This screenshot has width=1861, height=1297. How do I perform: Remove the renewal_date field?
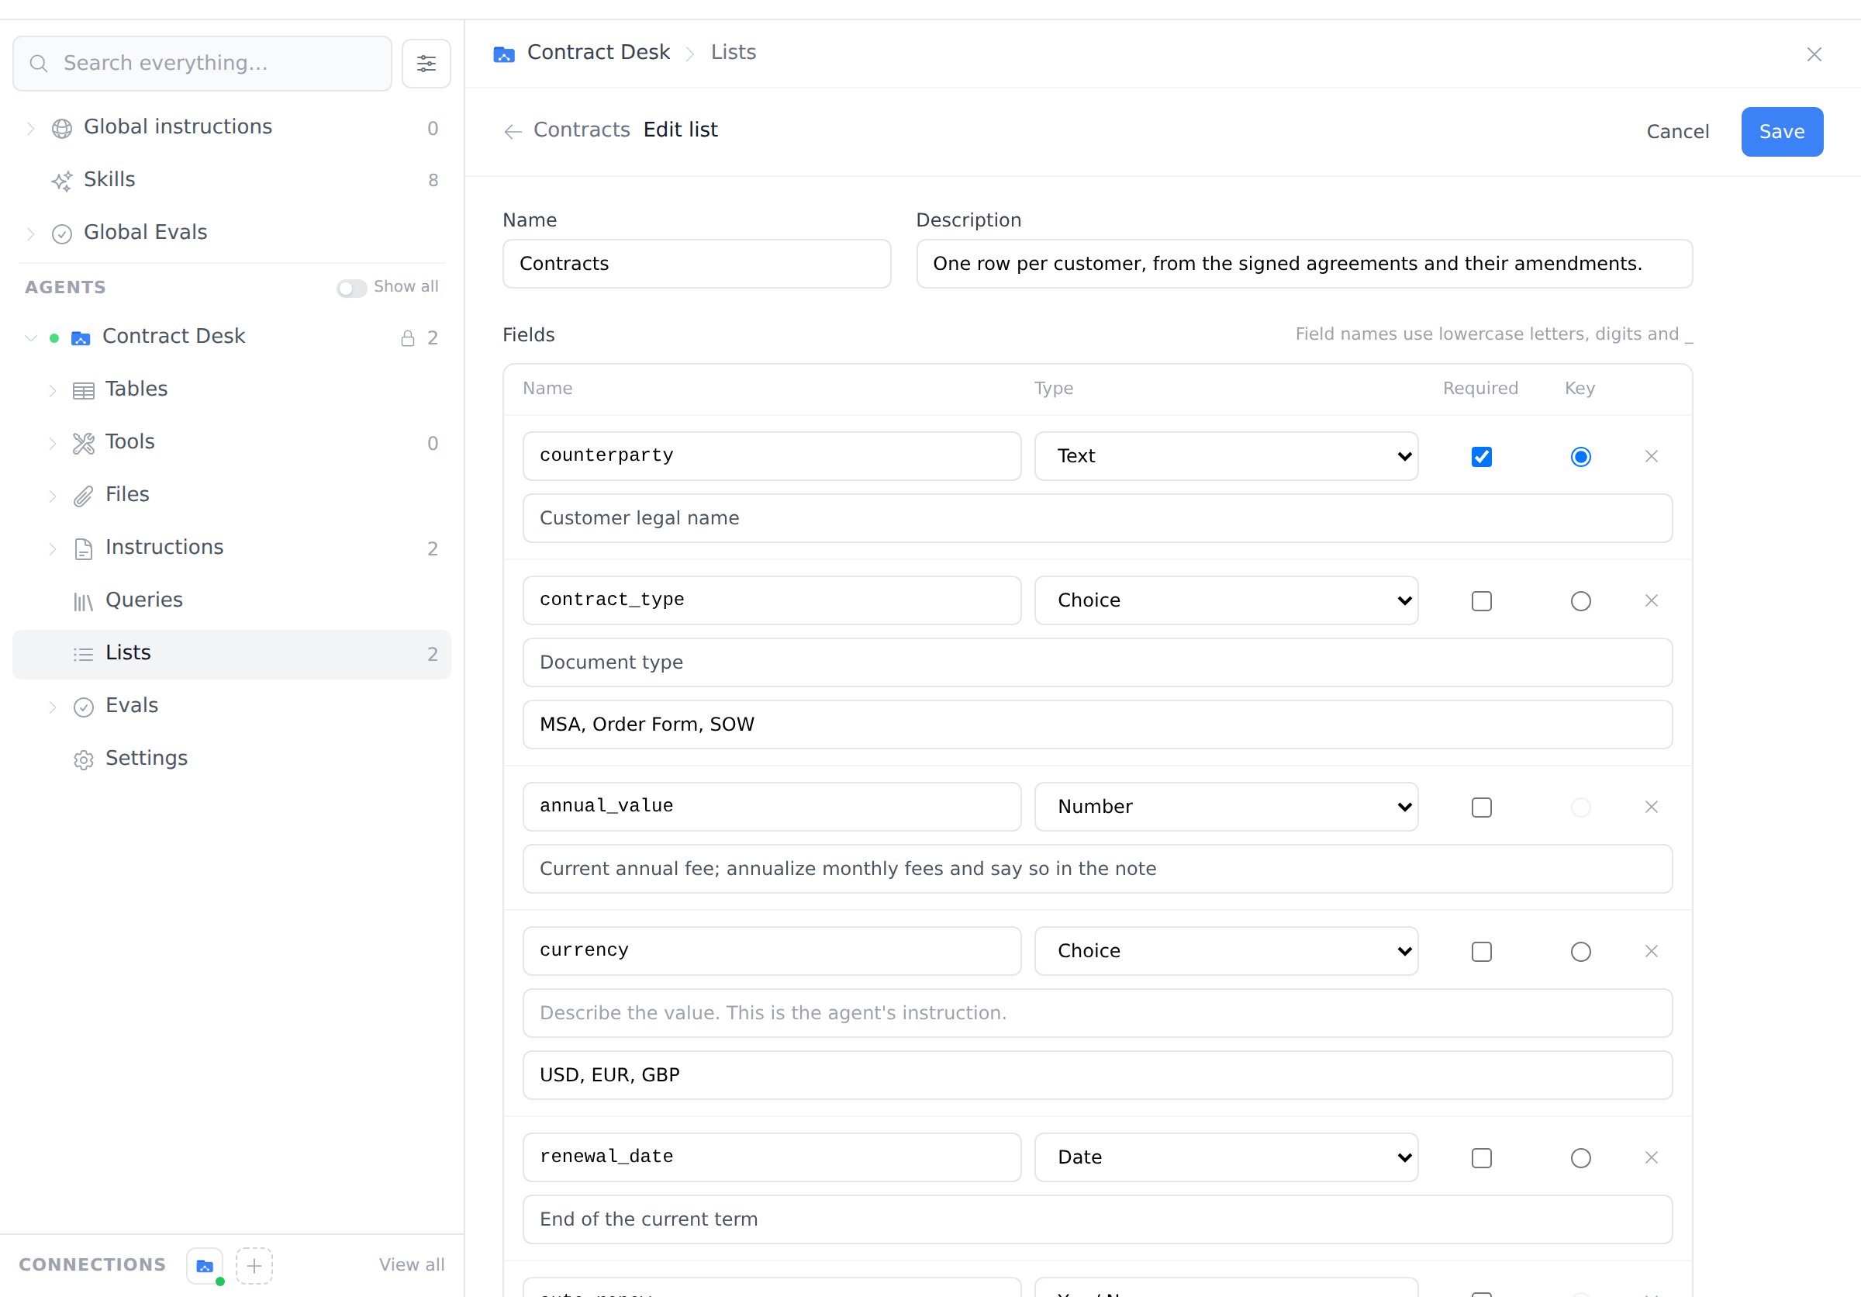tap(1651, 1157)
